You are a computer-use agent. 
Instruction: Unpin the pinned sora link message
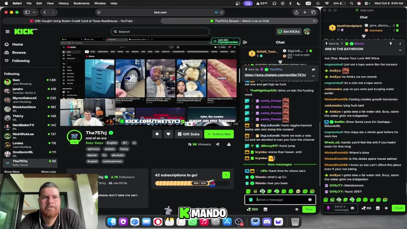(313, 69)
